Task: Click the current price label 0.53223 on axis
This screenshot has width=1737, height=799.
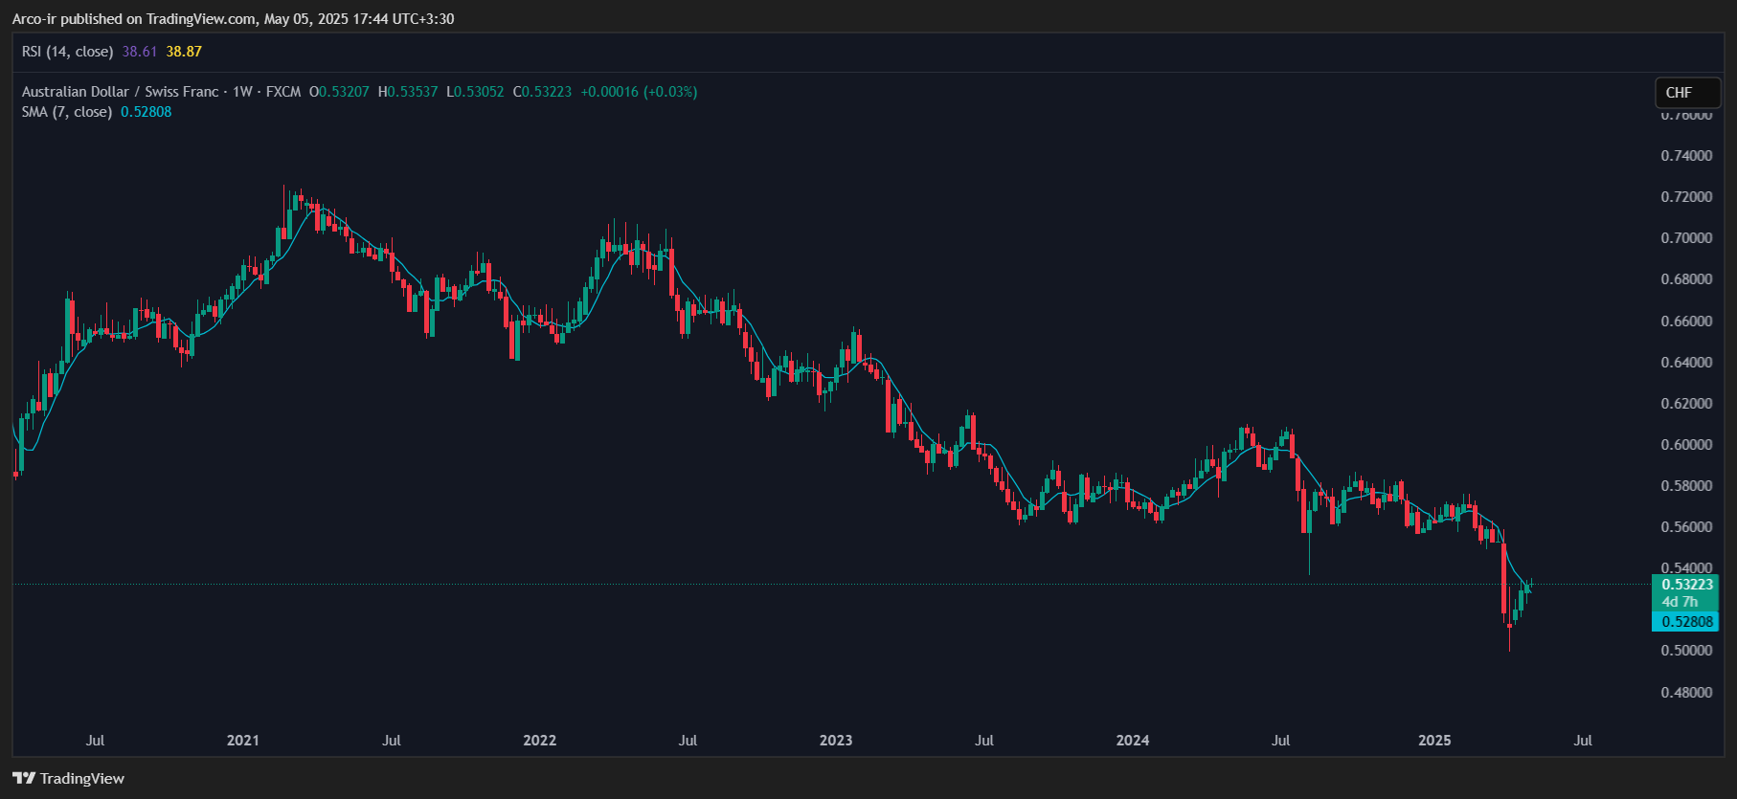Action: click(1686, 585)
